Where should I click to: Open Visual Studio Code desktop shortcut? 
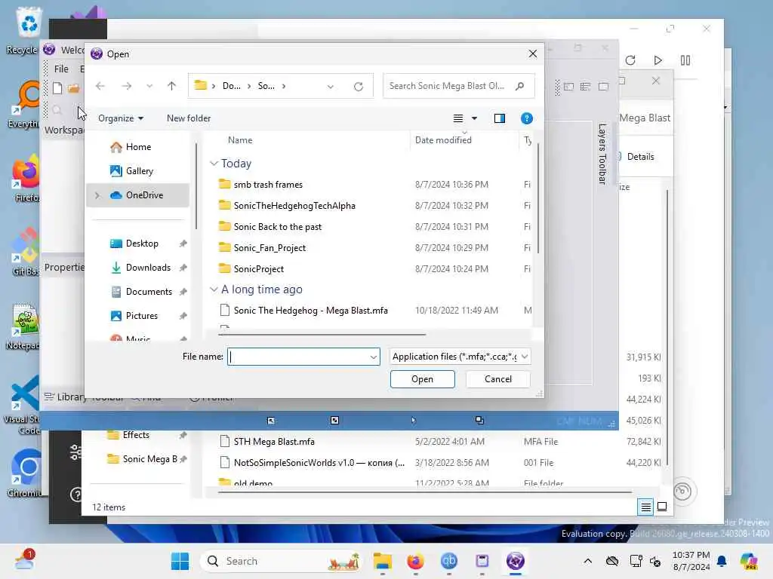click(23, 405)
